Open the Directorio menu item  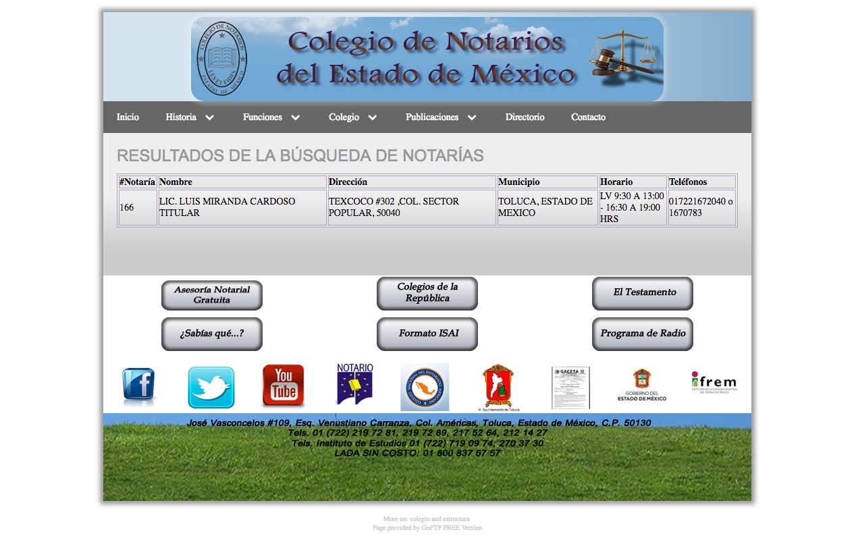pos(525,117)
